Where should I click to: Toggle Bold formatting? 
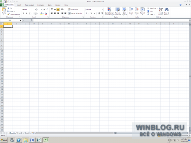point(23,13)
